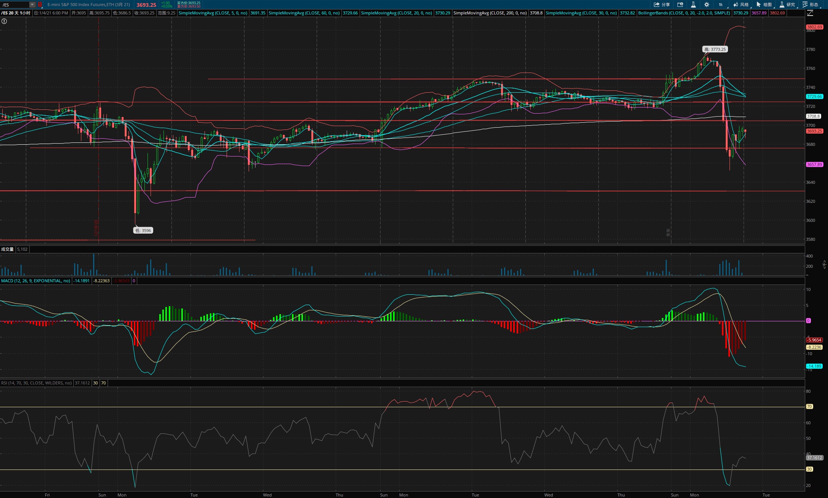
Task: Click the flask icon beside the gear
Action: [x=693, y=5]
